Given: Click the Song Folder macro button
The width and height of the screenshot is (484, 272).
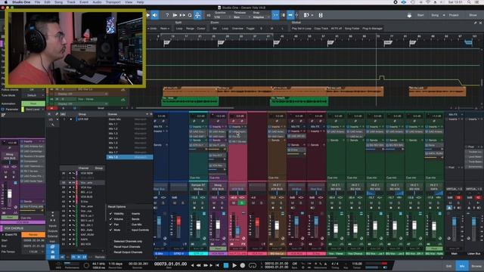Looking at the screenshot, I should (352, 29).
